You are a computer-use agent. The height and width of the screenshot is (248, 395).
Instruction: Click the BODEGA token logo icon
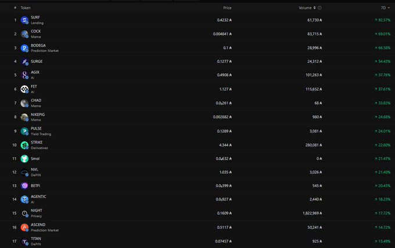coord(24,48)
